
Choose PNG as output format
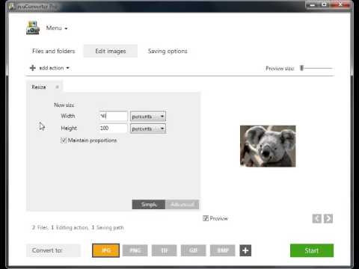135,250
